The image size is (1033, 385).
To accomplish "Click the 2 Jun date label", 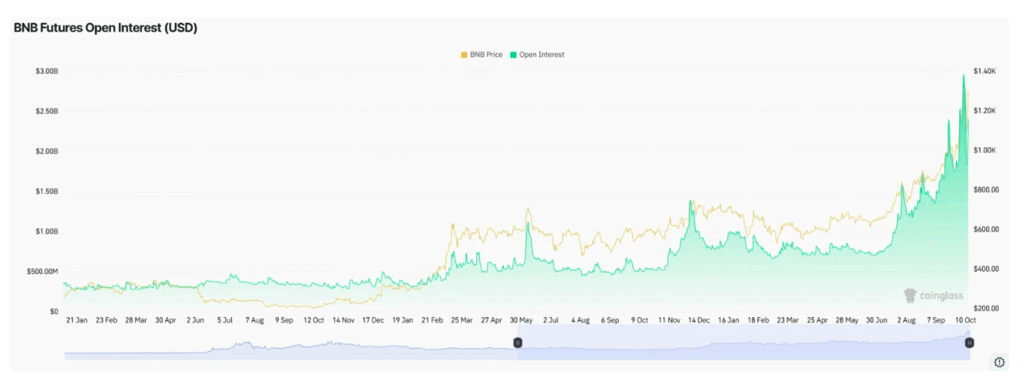I will click(197, 320).
